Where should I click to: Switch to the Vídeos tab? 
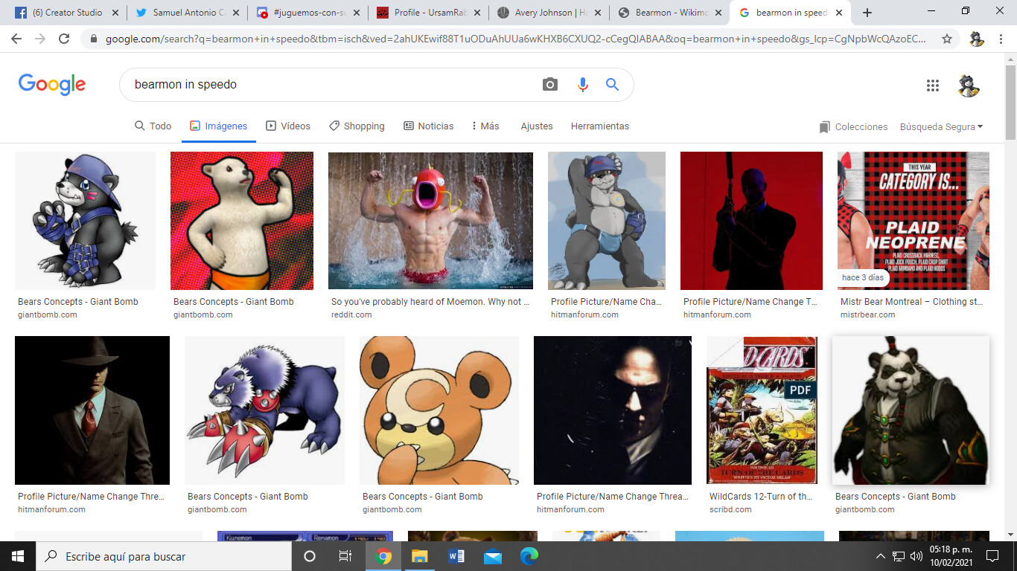pos(288,126)
